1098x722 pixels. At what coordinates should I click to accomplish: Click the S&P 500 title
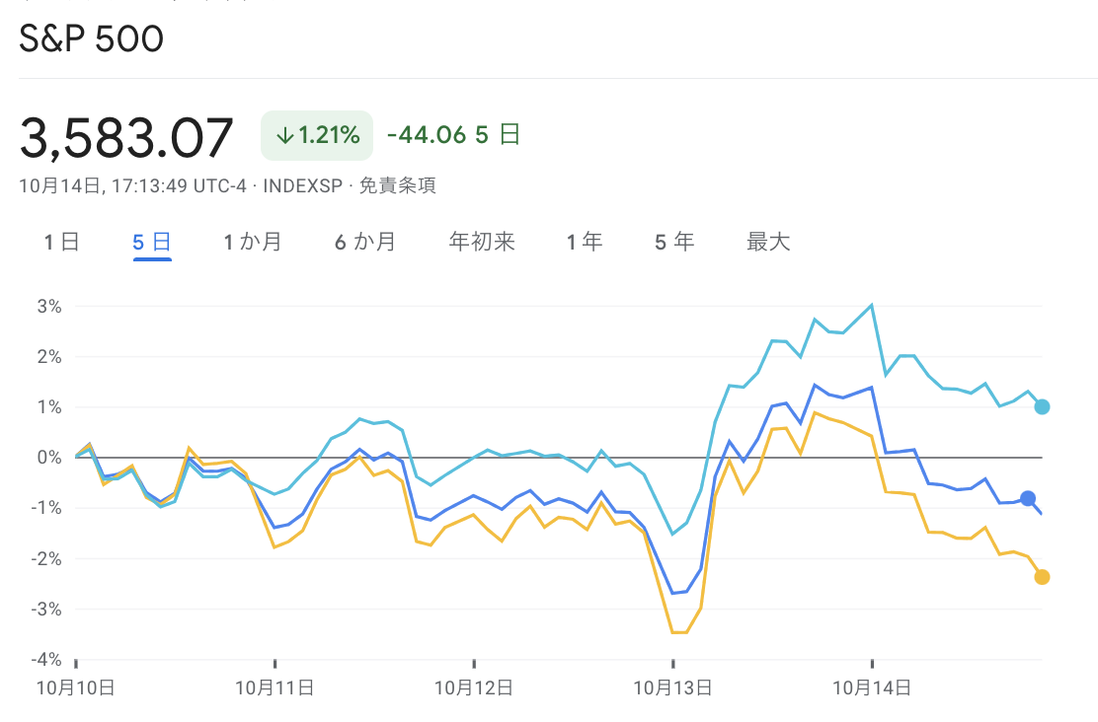coord(91,38)
